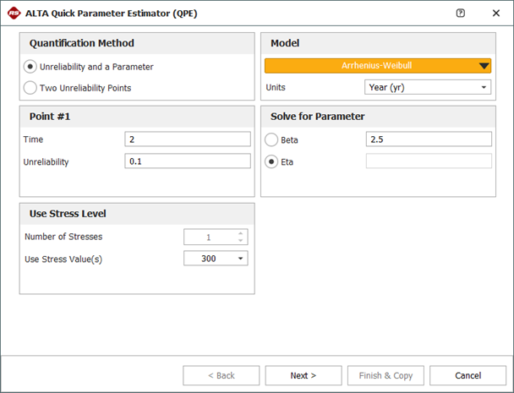Decrease Number of Stresses with down arrow
This screenshot has height=393, width=514.
tap(240, 241)
